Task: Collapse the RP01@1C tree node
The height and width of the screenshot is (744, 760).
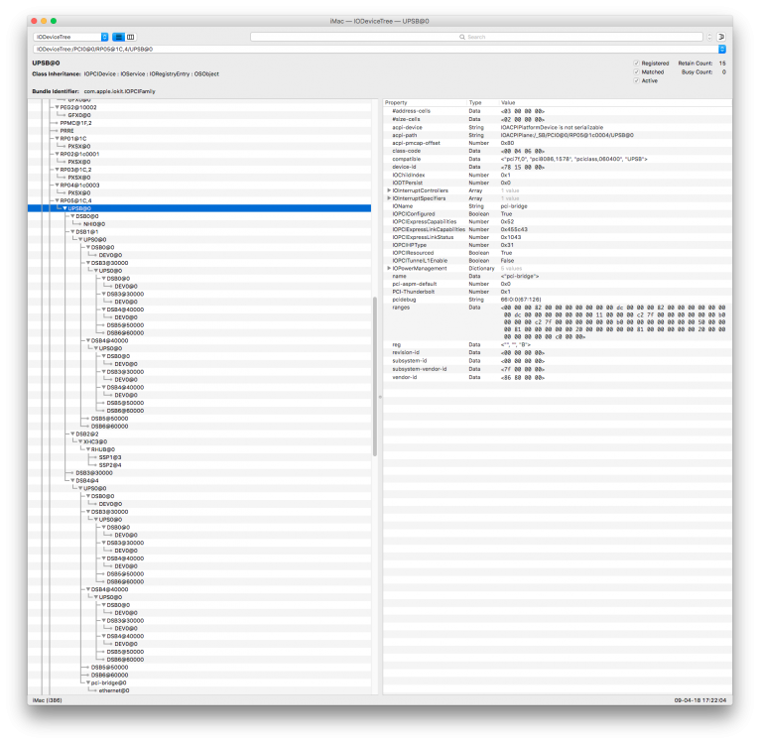Action: [x=57, y=138]
